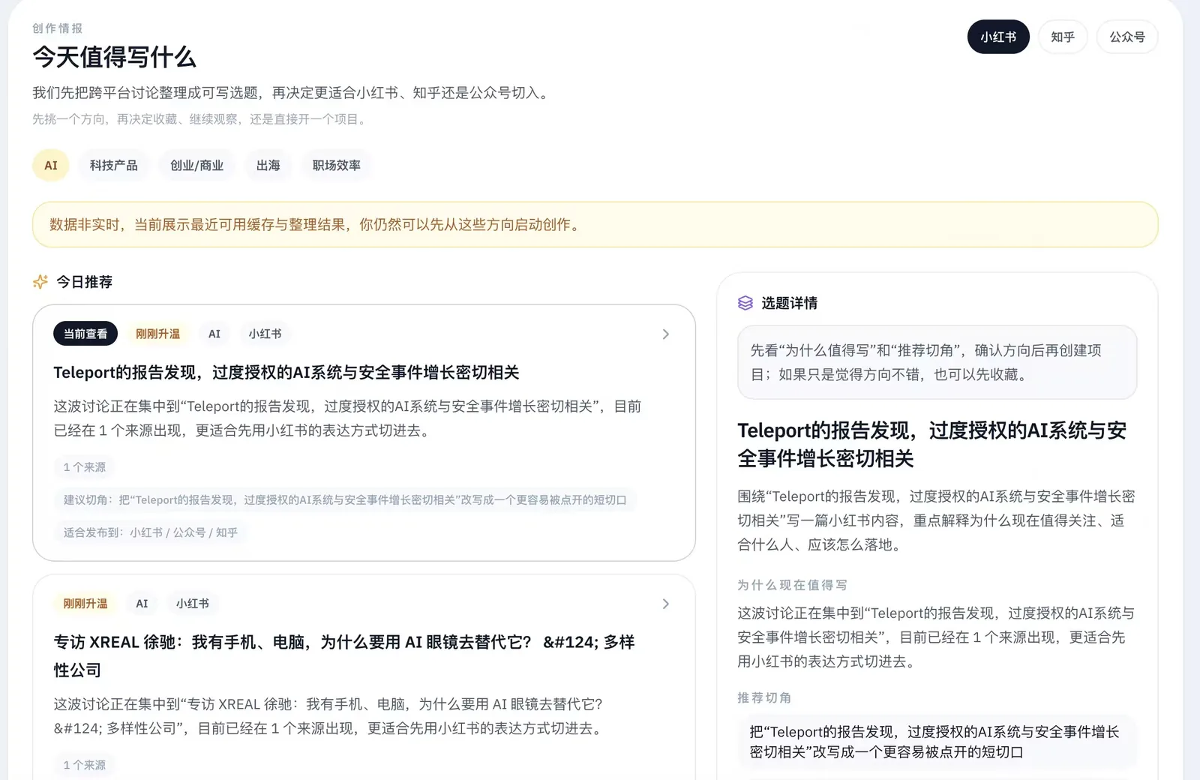Select the 职场效率 topic filter

tap(337, 166)
